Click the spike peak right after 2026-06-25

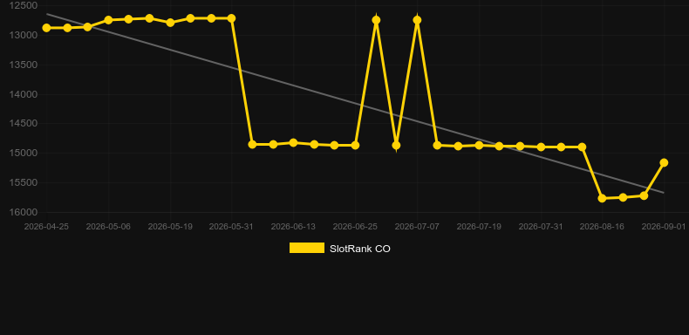pyautogui.click(x=376, y=20)
